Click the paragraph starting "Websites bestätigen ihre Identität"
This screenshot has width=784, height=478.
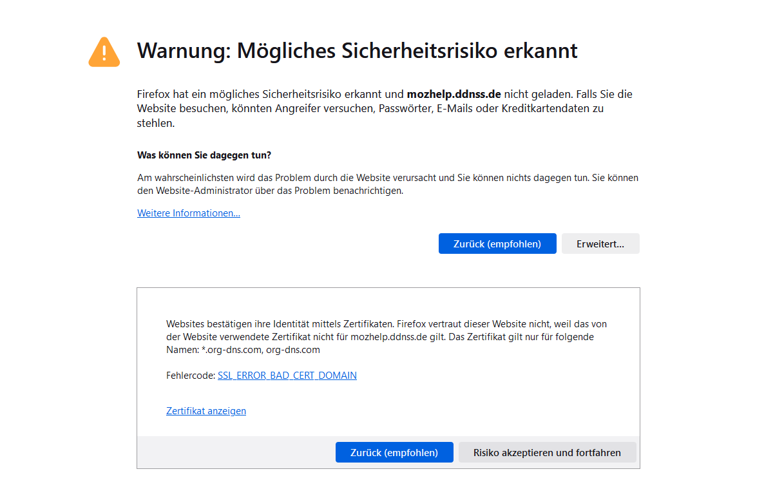387,337
